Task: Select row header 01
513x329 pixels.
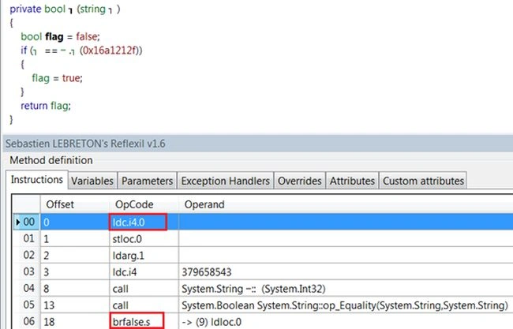Action: click(26, 239)
